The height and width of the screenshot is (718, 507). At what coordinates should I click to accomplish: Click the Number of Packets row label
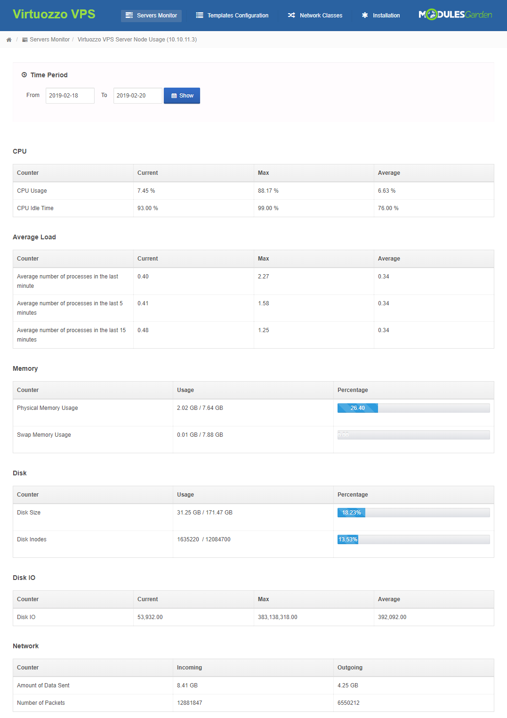tap(41, 703)
